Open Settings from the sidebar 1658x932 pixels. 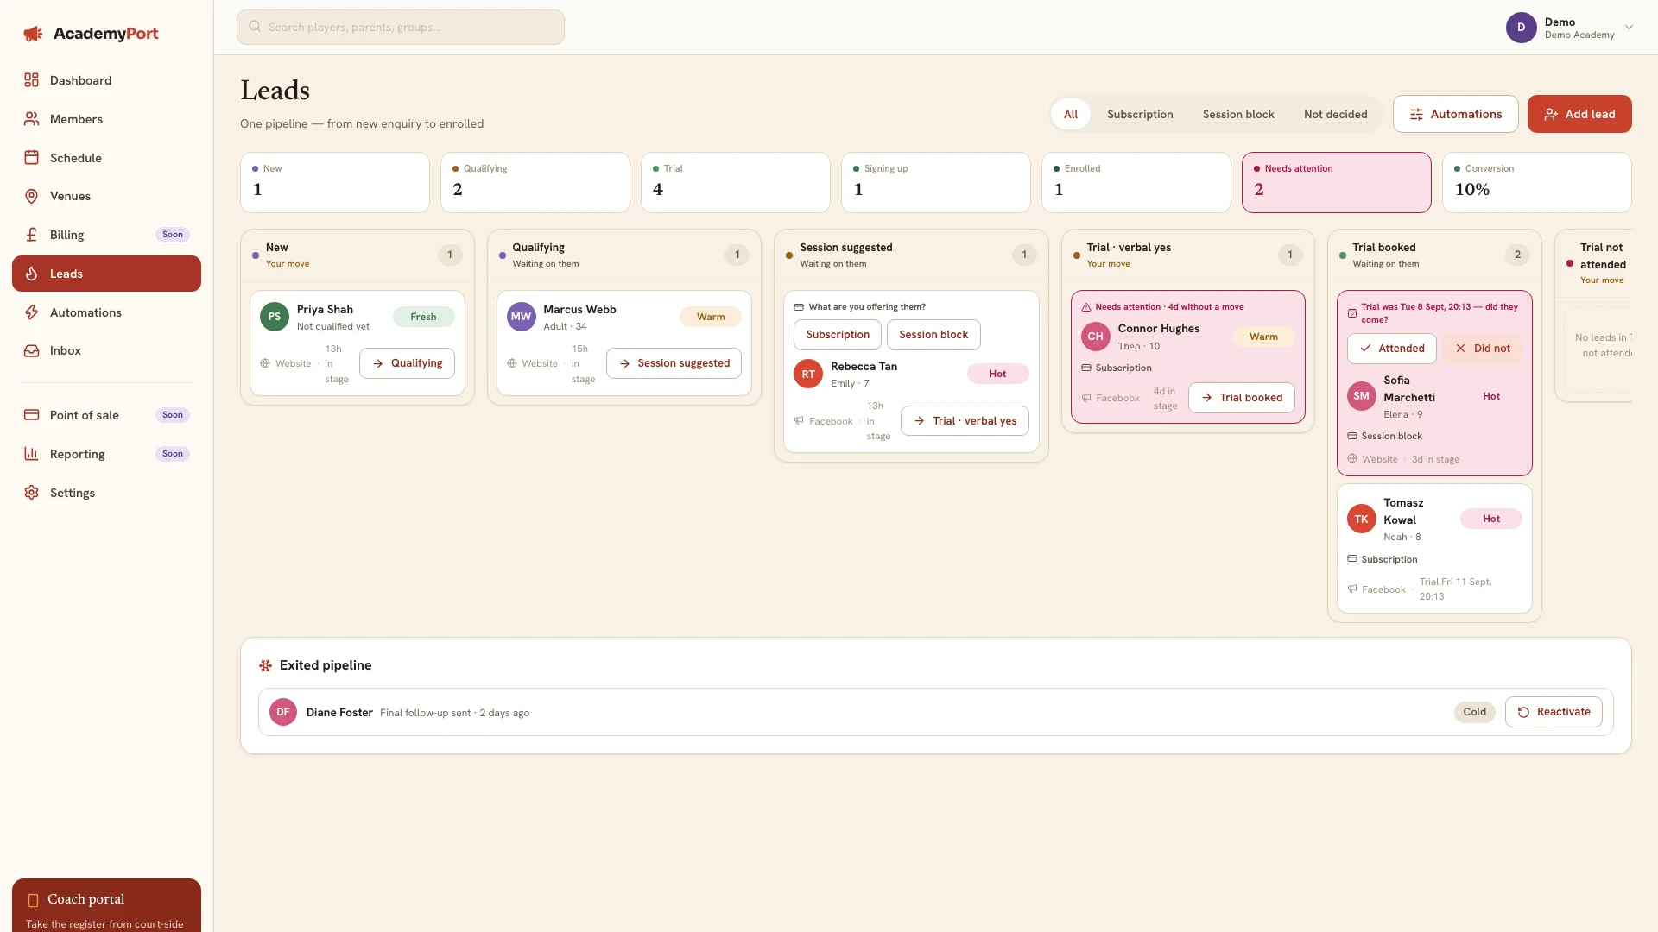106,493
